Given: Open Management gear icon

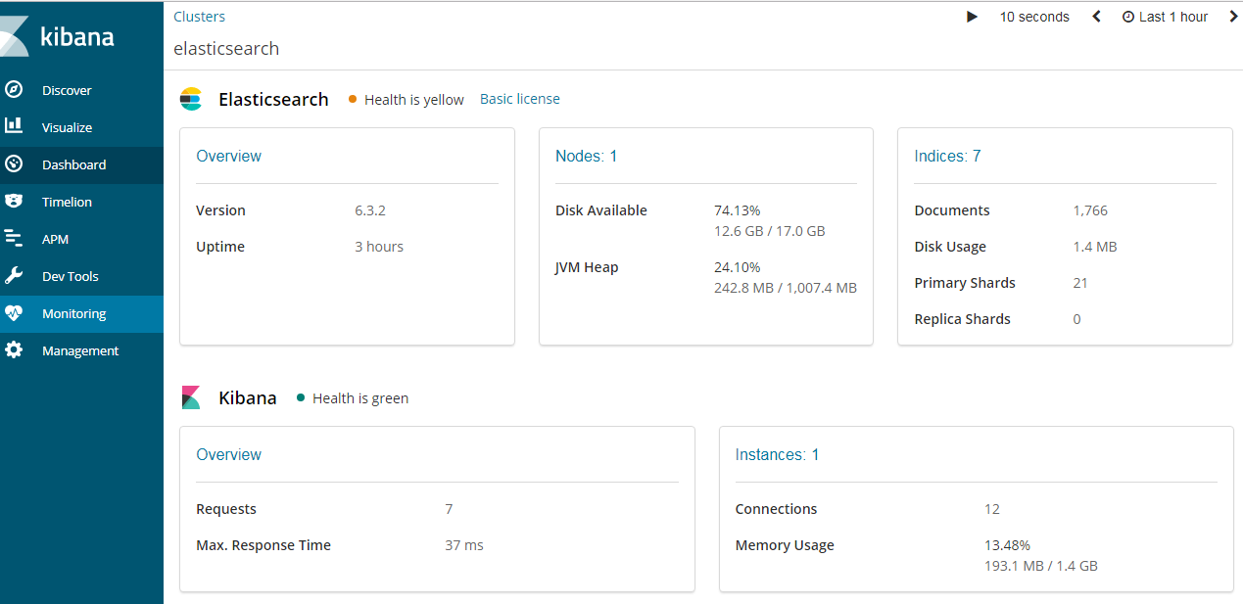Looking at the screenshot, I should pyautogui.click(x=14, y=350).
